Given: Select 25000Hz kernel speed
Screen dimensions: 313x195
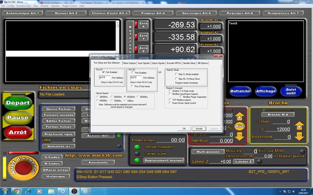Looking at the screenshot, I should 97,97.
